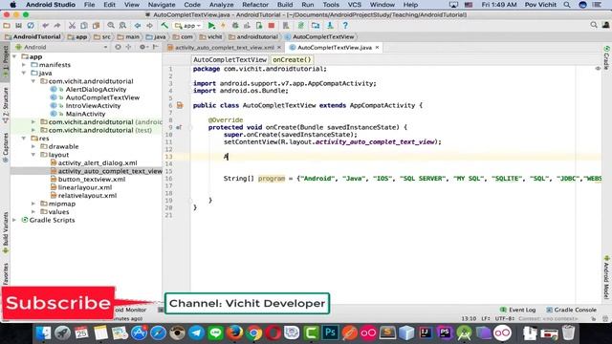Switch to activity_auto_complet_text_view.xml tab
This screenshot has height=344, width=612.
(224, 48)
